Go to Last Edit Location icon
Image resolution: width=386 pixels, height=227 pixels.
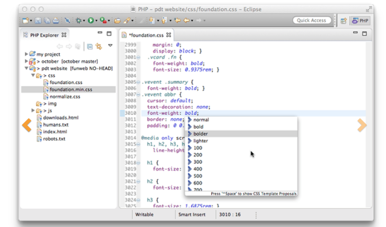point(178,20)
